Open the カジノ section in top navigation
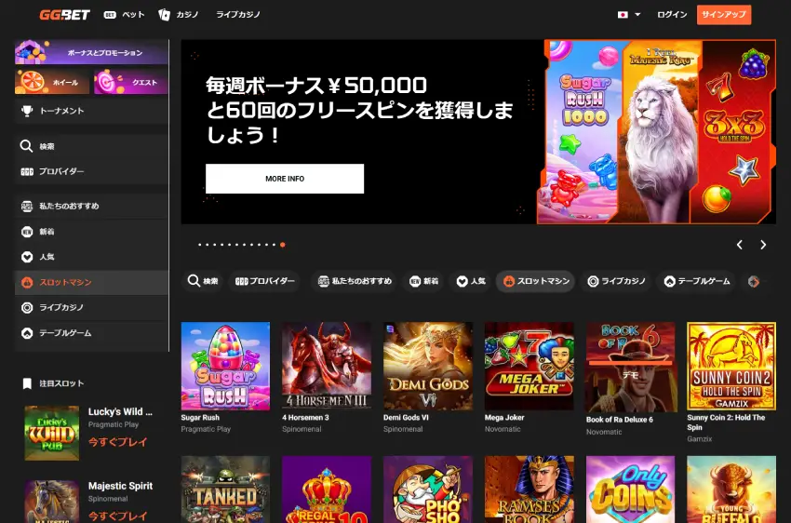Image resolution: width=791 pixels, height=523 pixels. (179, 15)
